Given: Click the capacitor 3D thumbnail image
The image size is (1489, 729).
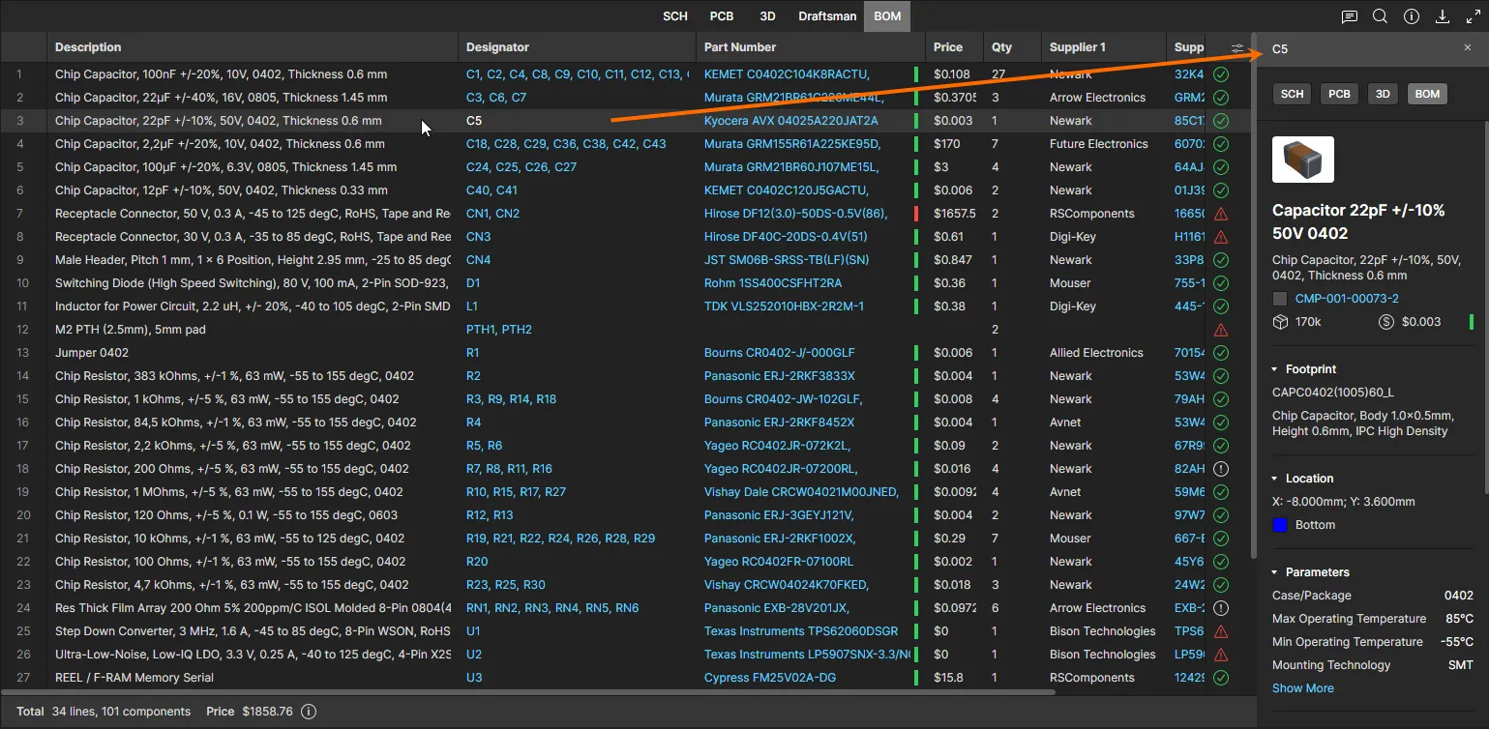Looking at the screenshot, I should (x=1302, y=160).
